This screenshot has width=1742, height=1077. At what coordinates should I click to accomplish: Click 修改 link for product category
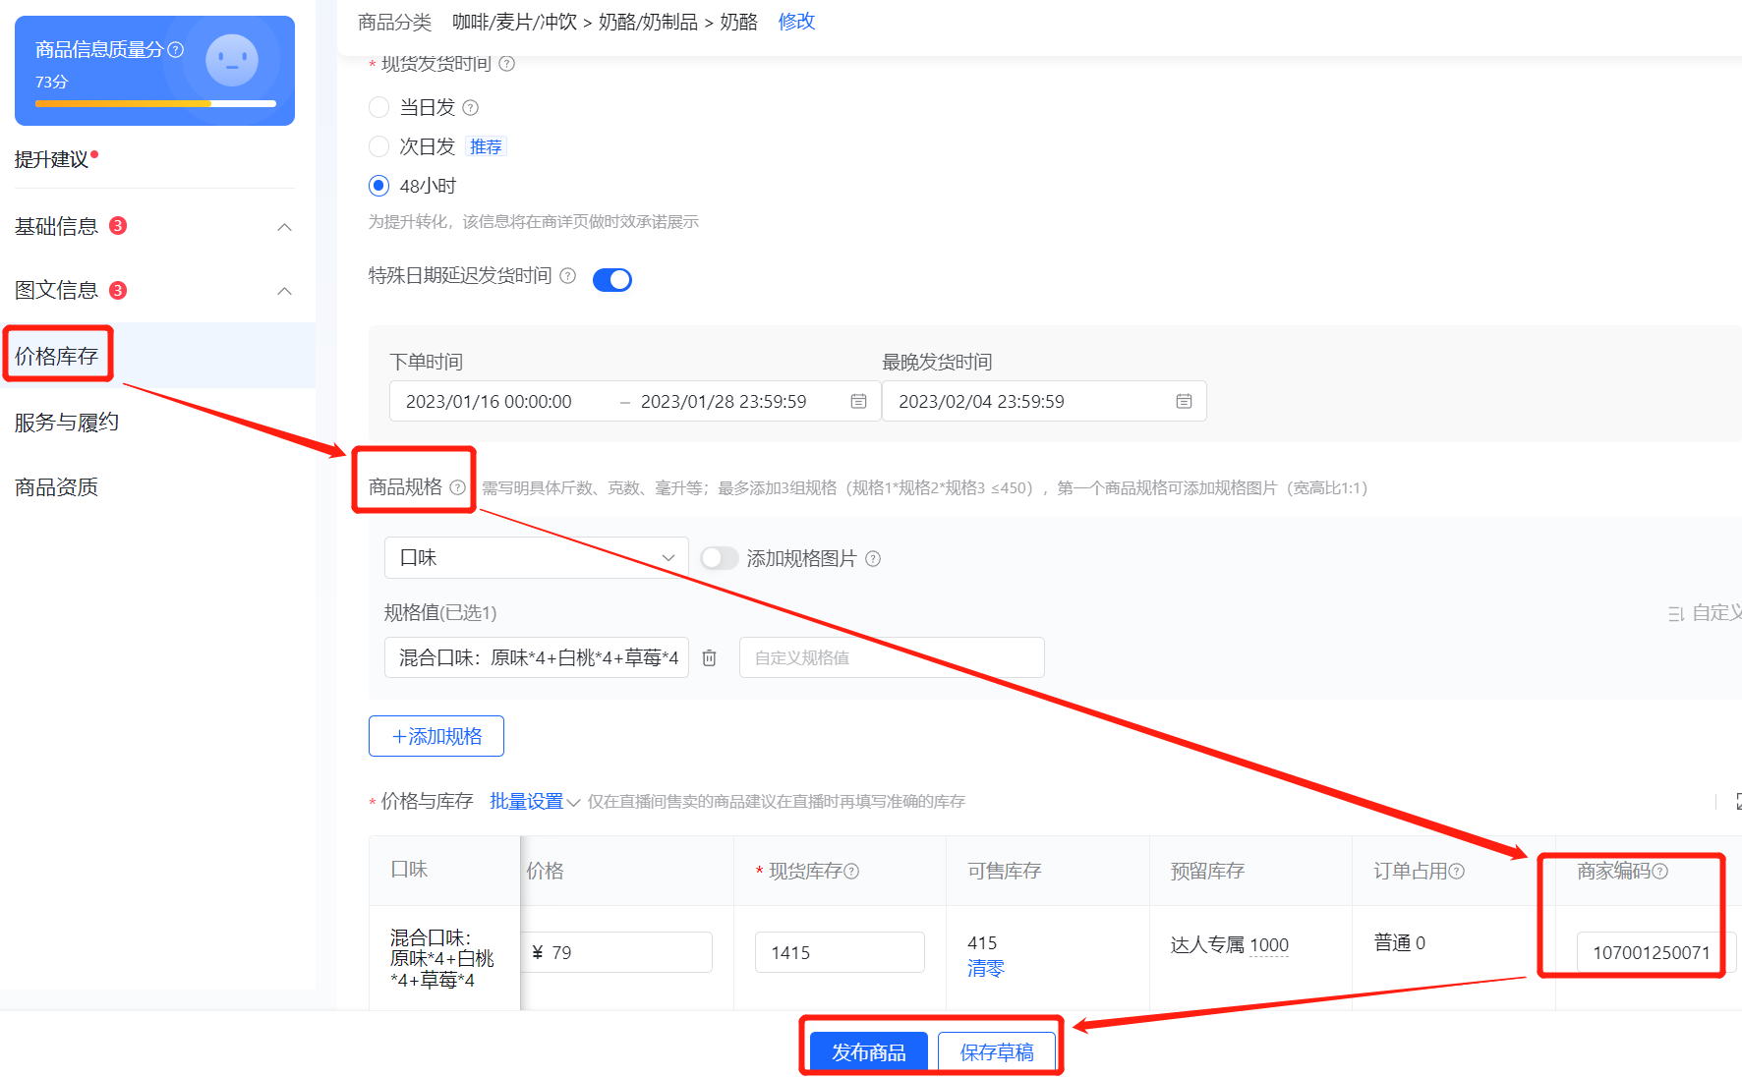796,22
